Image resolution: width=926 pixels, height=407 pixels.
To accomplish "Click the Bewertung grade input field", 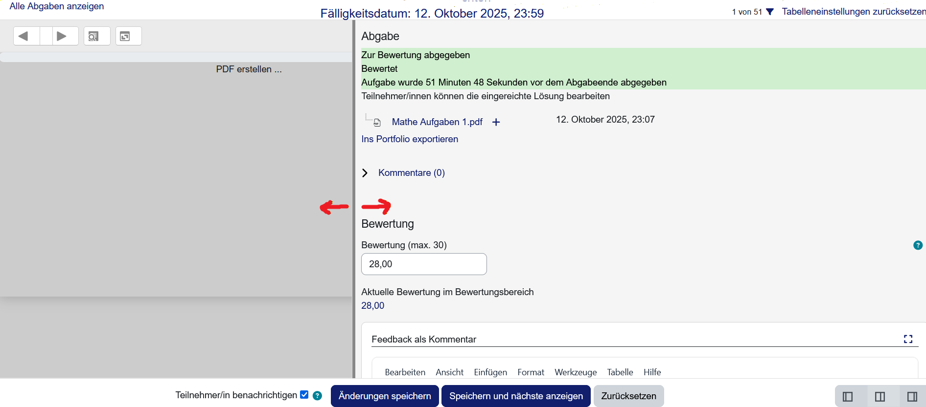I will 424,264.
